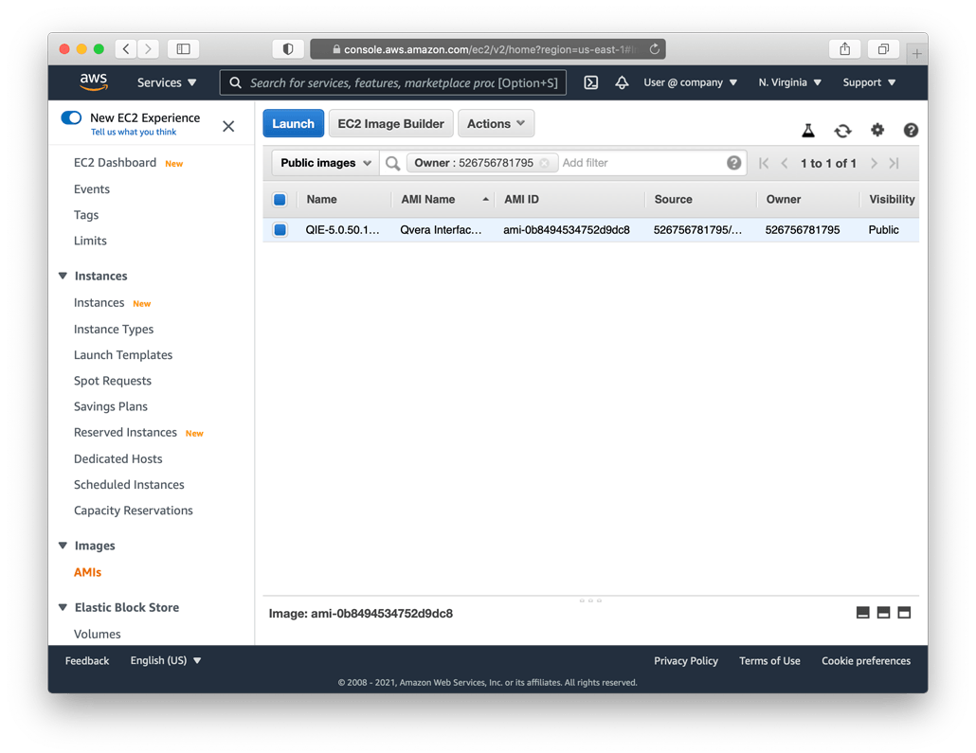Open the CloudShell terminal icon
This screenshot has width=976, height=753.
(590, 82)
